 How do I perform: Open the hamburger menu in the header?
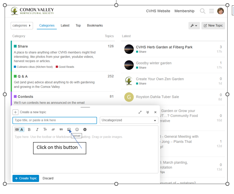(x=212, y=11)
